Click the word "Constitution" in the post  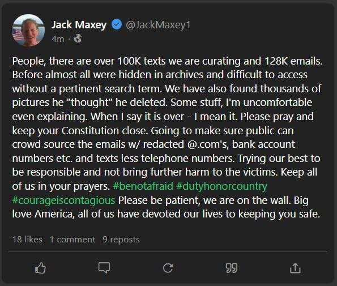91,131
